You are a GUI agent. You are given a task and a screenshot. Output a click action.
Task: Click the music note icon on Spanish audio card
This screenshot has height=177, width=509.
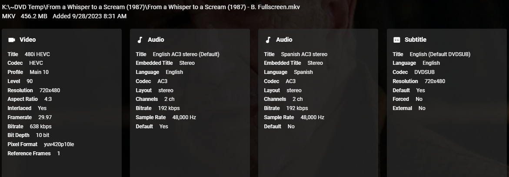pos(268,40)
